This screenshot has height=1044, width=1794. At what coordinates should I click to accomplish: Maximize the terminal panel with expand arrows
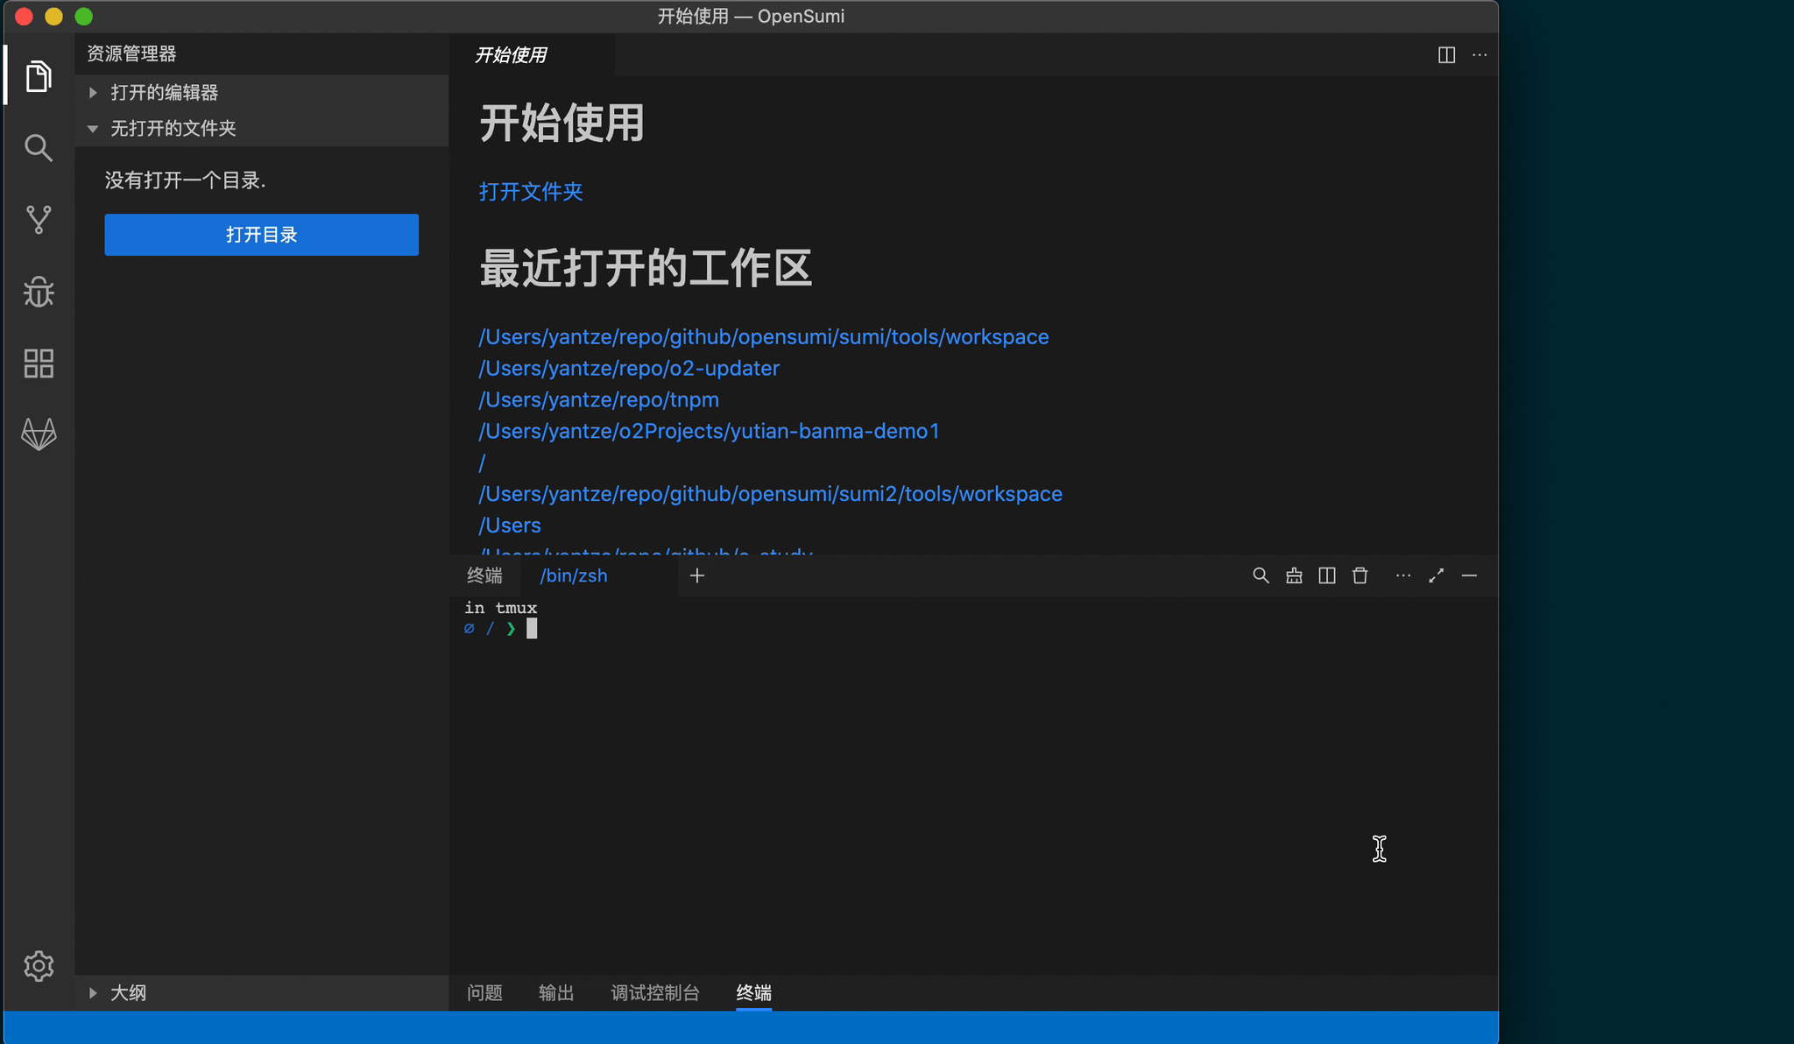(1436, 575)
